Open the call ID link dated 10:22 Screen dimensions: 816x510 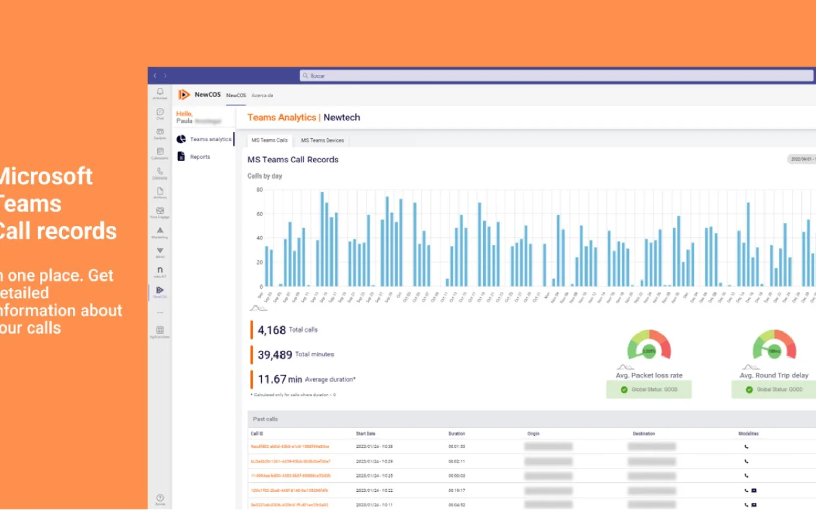pos(290,491)
